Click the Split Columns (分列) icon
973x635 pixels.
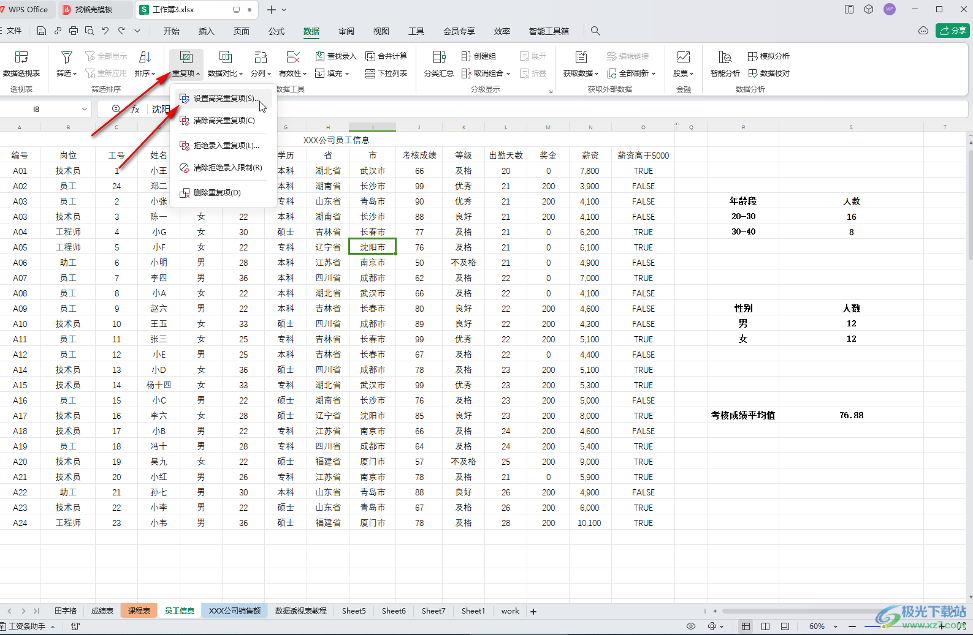261,57
